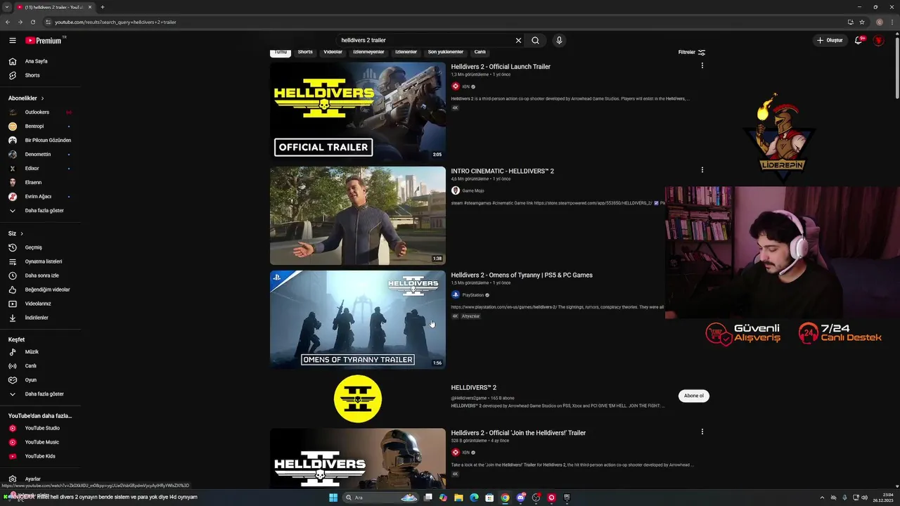The height and width of the screenshot is (506, 900).
Task: Select the Shorts filter chip
Action: 305,52
